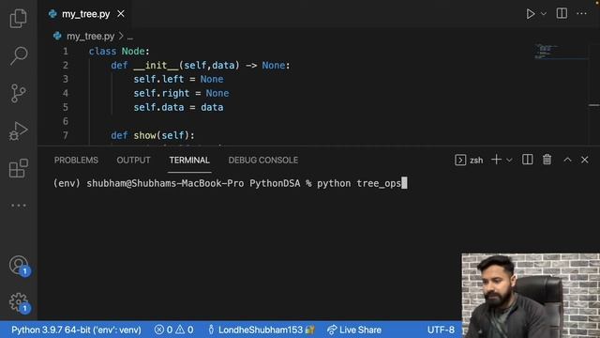Open the breadcrumb ellipsis symbol

click(130, 37)
